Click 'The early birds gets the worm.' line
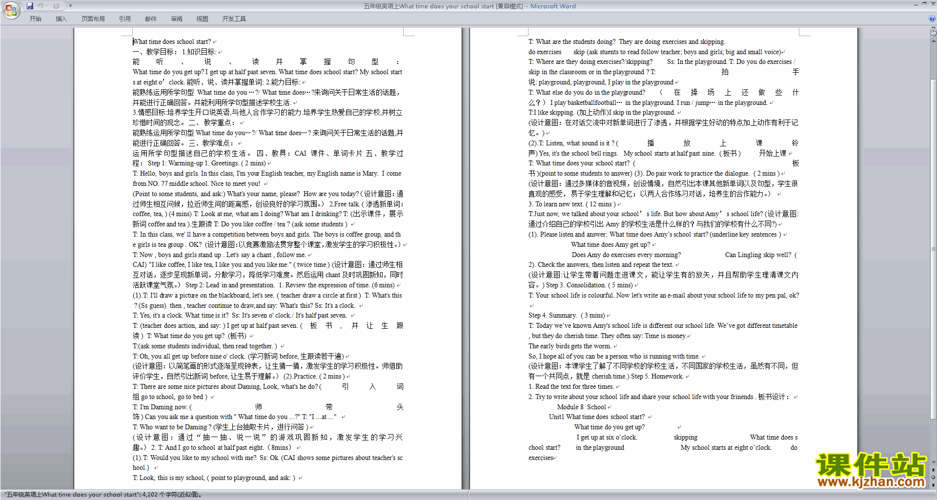937x500 pixels. click(x=570, y=346)
